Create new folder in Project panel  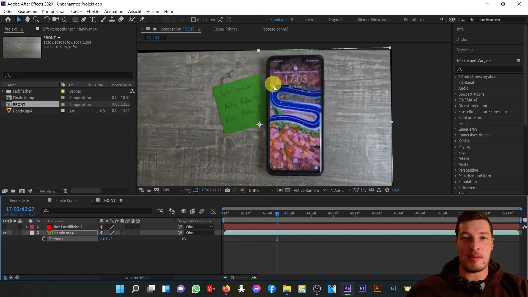13,191
